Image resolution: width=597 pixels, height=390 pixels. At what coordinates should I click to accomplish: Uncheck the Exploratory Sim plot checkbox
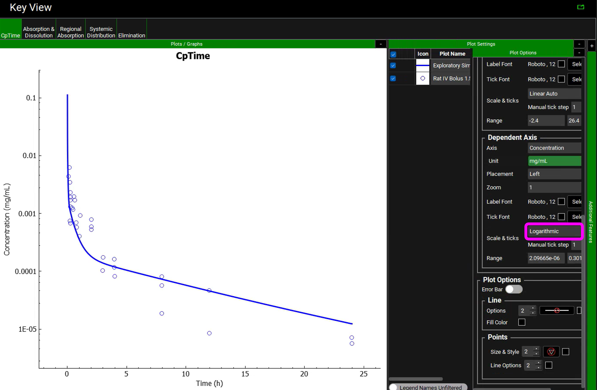pos(393,66)
